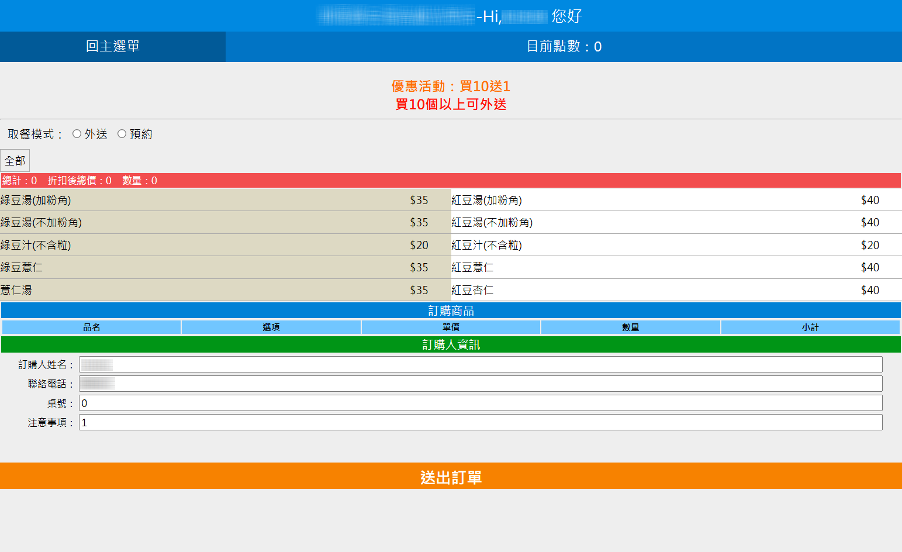Viewport: 902px width, 552px height.
Task: Click the 聯絡電話 input field
Action: (481, 384)
